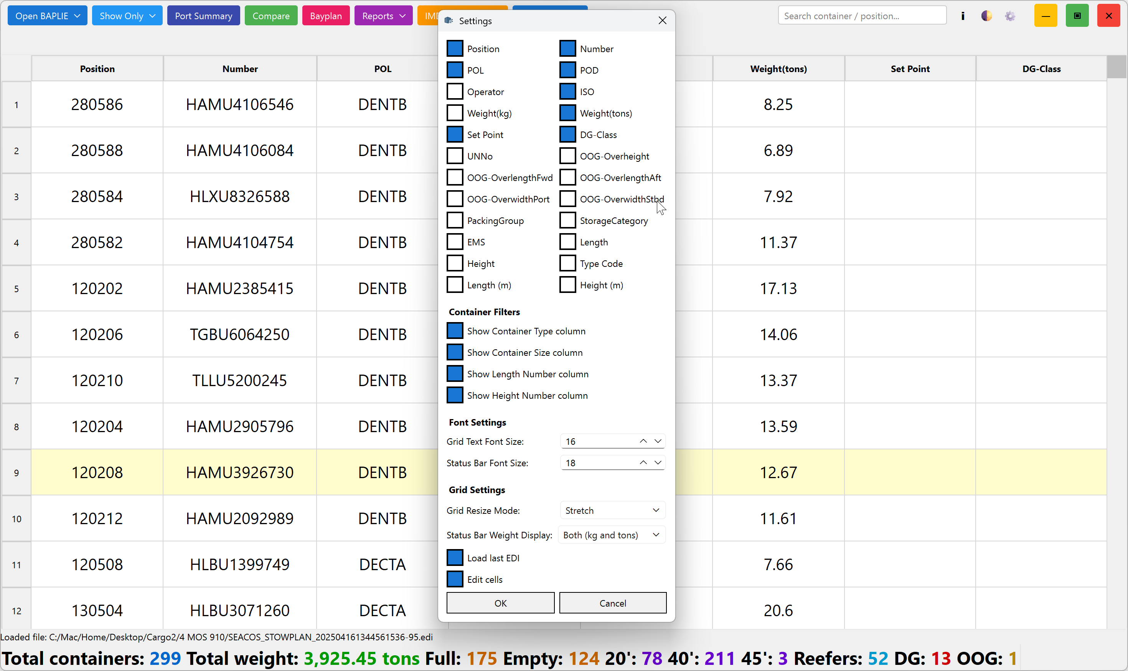Toggle the Edit cells checkbox

point(455,579)
